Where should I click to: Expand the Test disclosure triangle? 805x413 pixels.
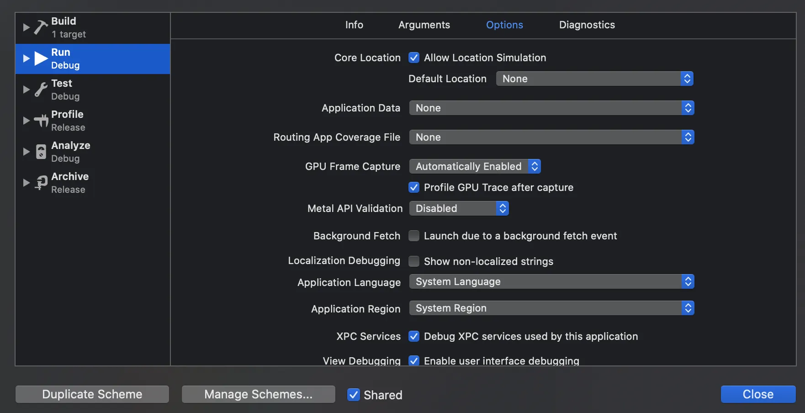[26, 90]
